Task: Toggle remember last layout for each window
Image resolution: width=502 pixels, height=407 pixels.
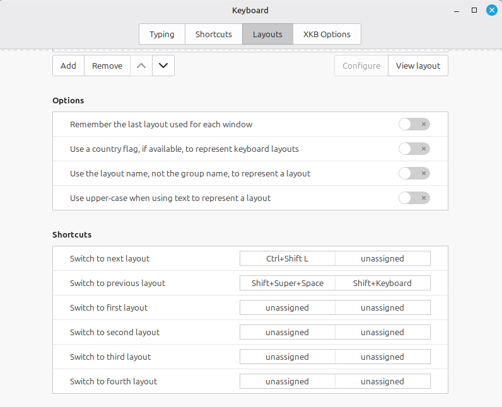Action: [x=414, y=124]
